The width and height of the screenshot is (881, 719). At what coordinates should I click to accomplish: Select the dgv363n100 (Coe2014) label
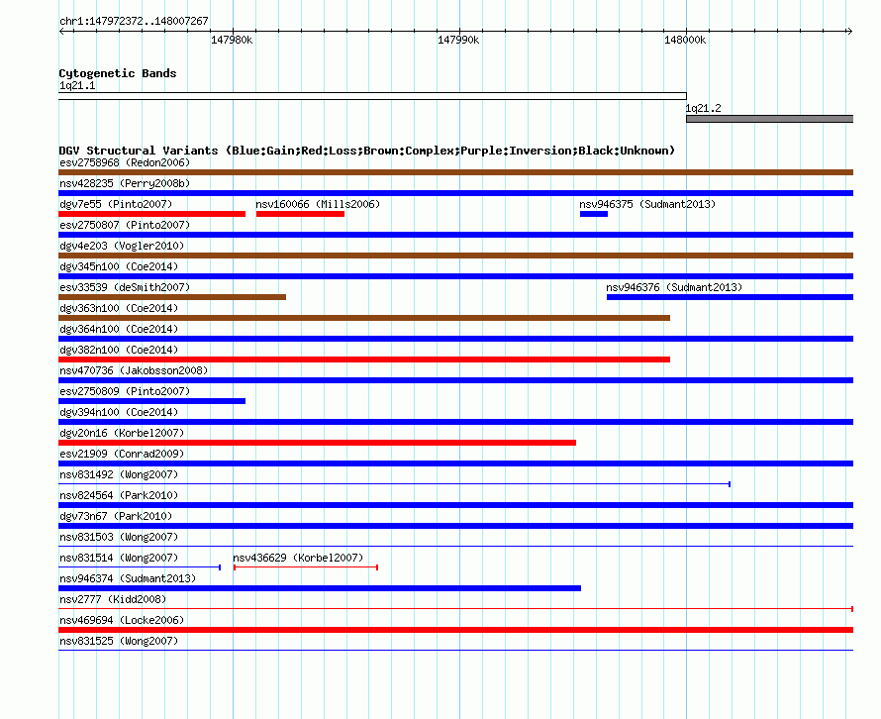(119, 308)
